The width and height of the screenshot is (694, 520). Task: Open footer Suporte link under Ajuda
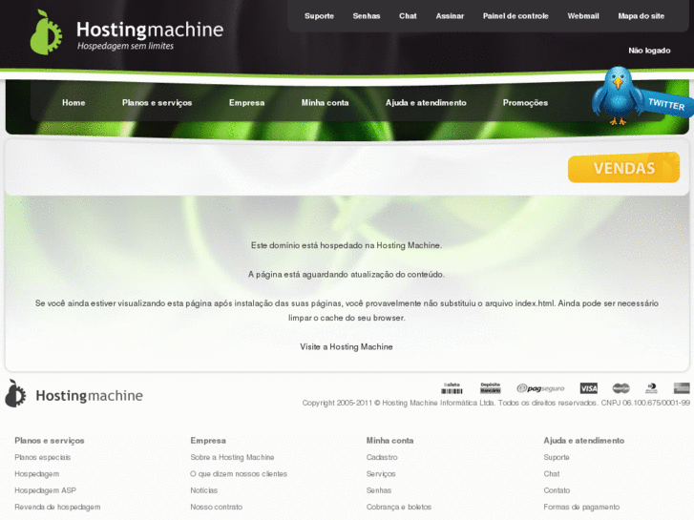557,457
